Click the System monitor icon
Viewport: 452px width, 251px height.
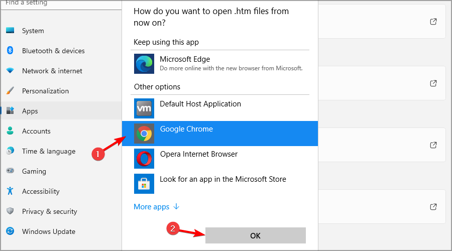[10, 30]
